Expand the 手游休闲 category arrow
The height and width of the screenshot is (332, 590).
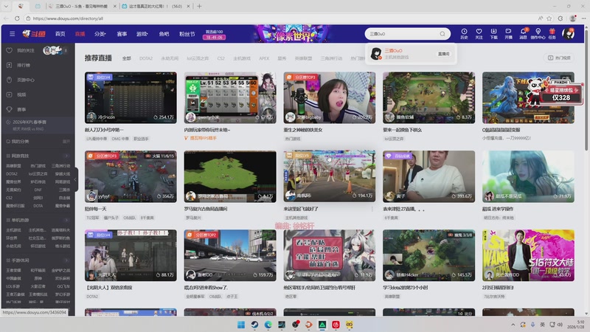66,260
